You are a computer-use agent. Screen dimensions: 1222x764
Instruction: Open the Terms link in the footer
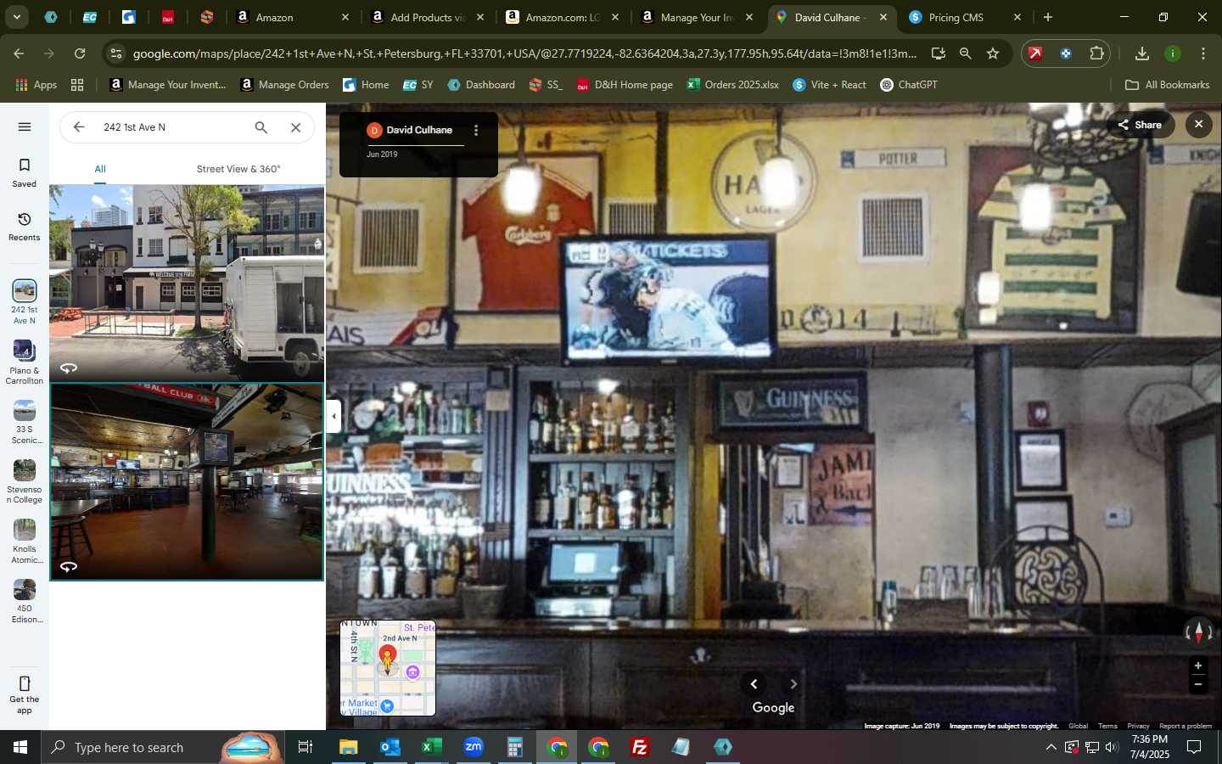[x=1107, y=726]
